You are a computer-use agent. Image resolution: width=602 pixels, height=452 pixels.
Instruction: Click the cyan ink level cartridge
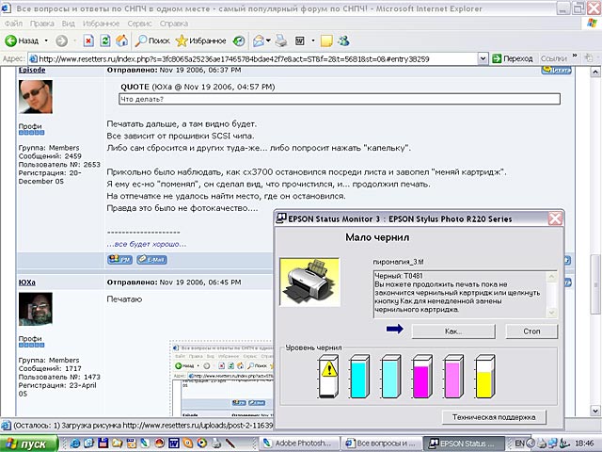click(359, 377)
